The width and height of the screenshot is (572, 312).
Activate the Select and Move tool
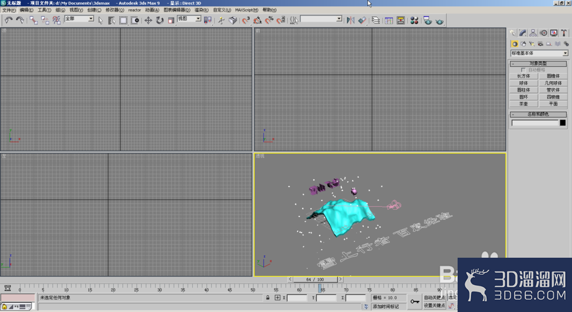click(x=148, y=21)
